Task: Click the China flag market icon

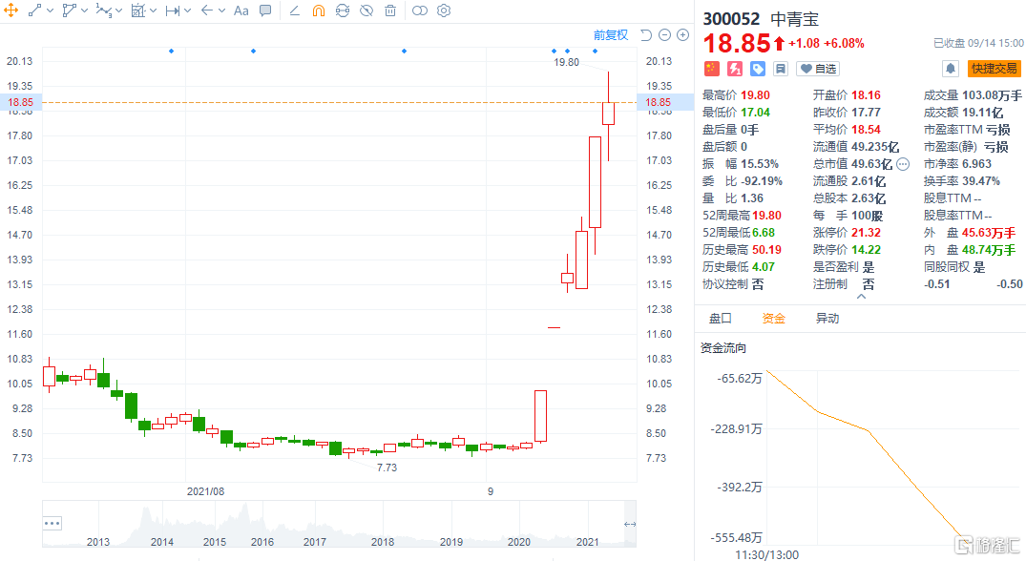Action: point(712,69)
